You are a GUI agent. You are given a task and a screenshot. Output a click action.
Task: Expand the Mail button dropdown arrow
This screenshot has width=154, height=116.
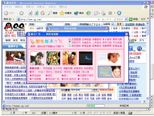[x=99, y=13]
